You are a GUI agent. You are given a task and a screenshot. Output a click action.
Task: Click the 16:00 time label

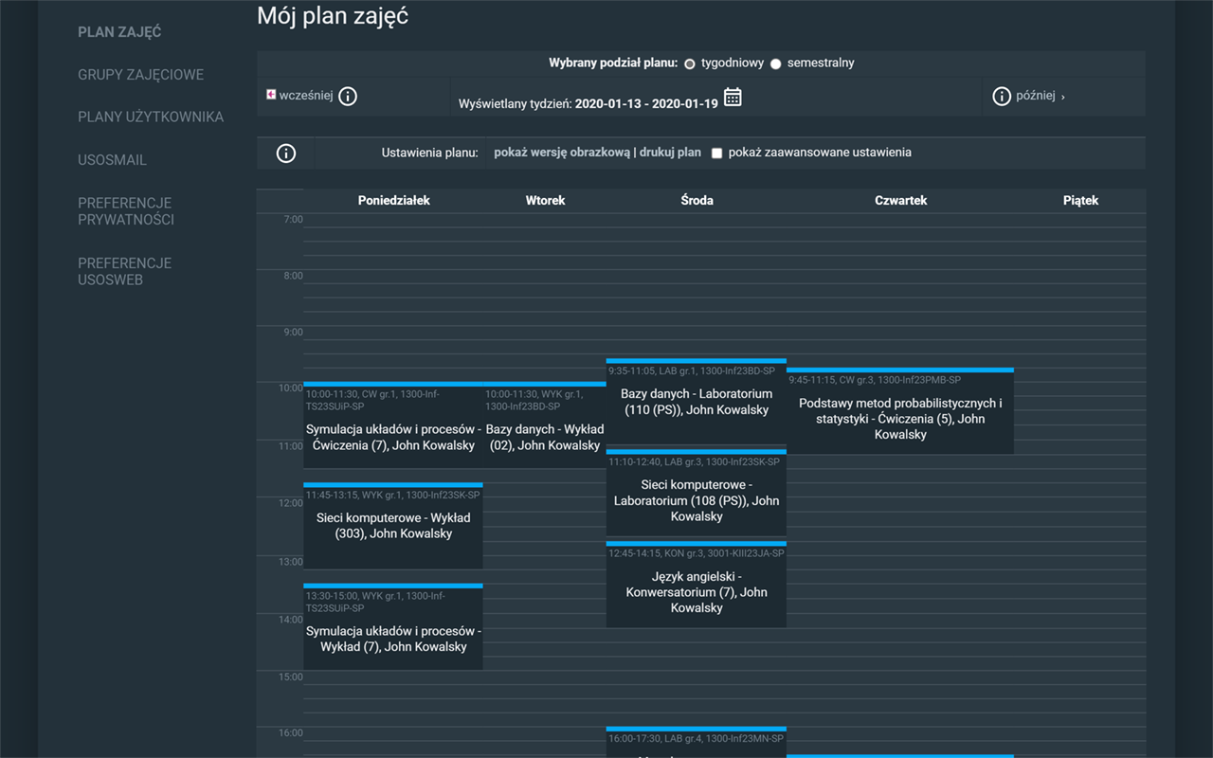(x=290, y=733)
